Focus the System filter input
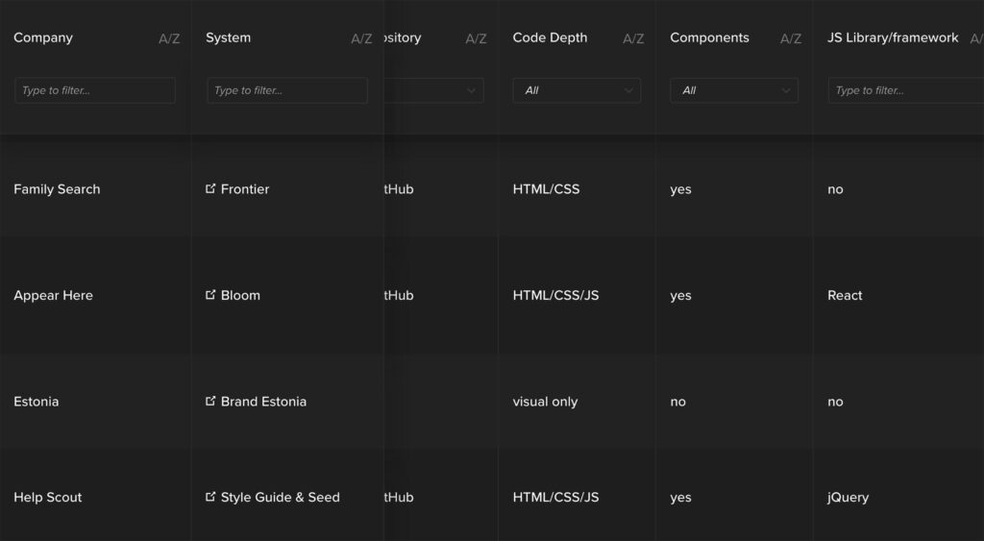Screen dimensions: 984x541 click(x=287, y=90)
